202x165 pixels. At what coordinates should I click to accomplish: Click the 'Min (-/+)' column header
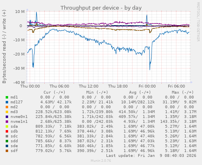pos(97,92)
